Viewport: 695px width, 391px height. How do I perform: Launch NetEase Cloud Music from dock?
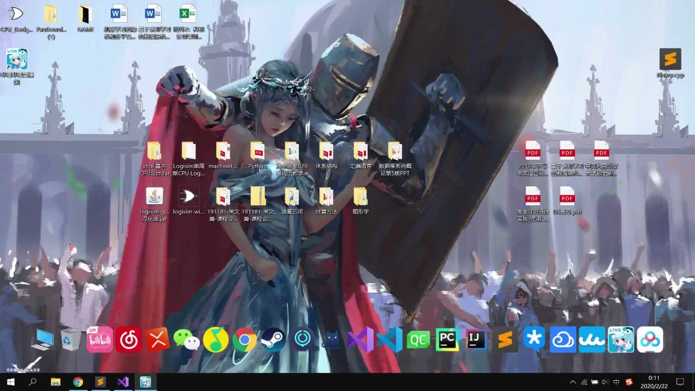128,339
